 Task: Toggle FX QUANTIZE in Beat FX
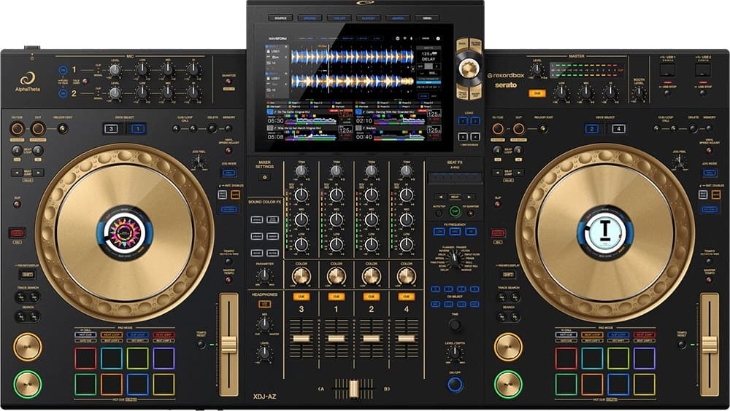pyautogui.click(x=470, y=213)
